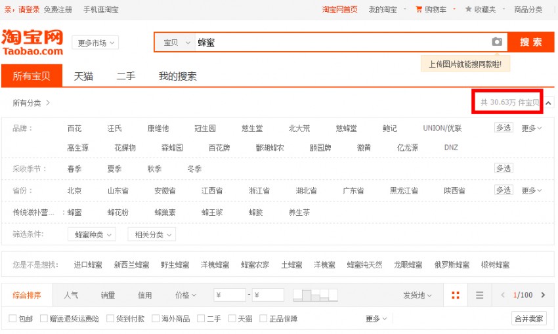
Task: Click the maximum price input field
Action: [x=268, y=295]
